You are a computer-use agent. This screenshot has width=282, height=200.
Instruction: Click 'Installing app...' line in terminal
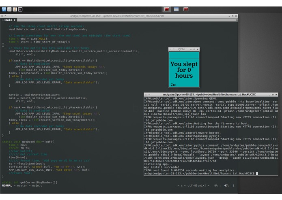pos(158,164)
